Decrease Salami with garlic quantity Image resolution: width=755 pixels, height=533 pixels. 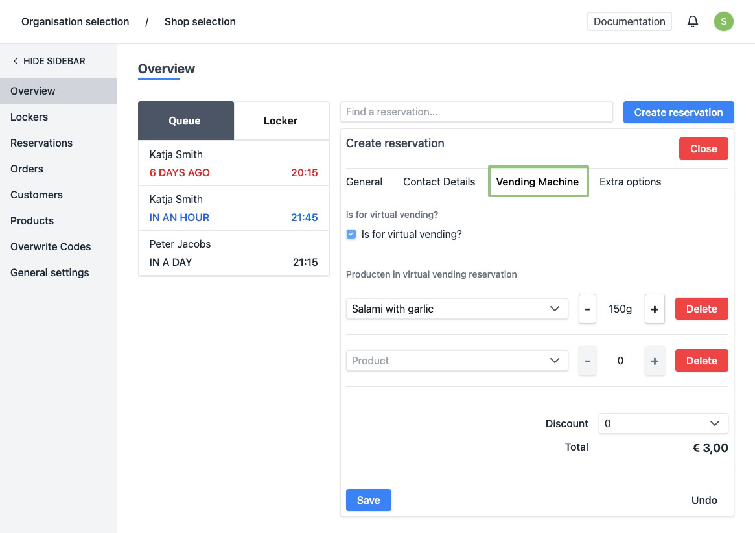[x=587, y=309]
